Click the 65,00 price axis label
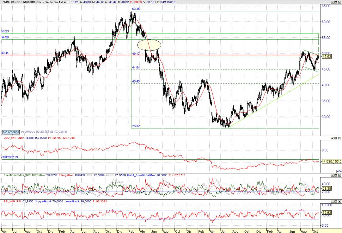Image resolution: width=342 pixels, height=233 pixels. pyautogui.click(x=326, y=6)
